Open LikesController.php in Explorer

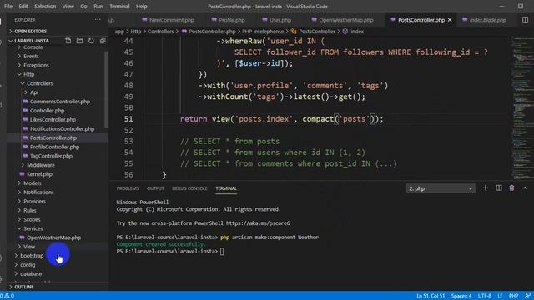tap(53, 120)
